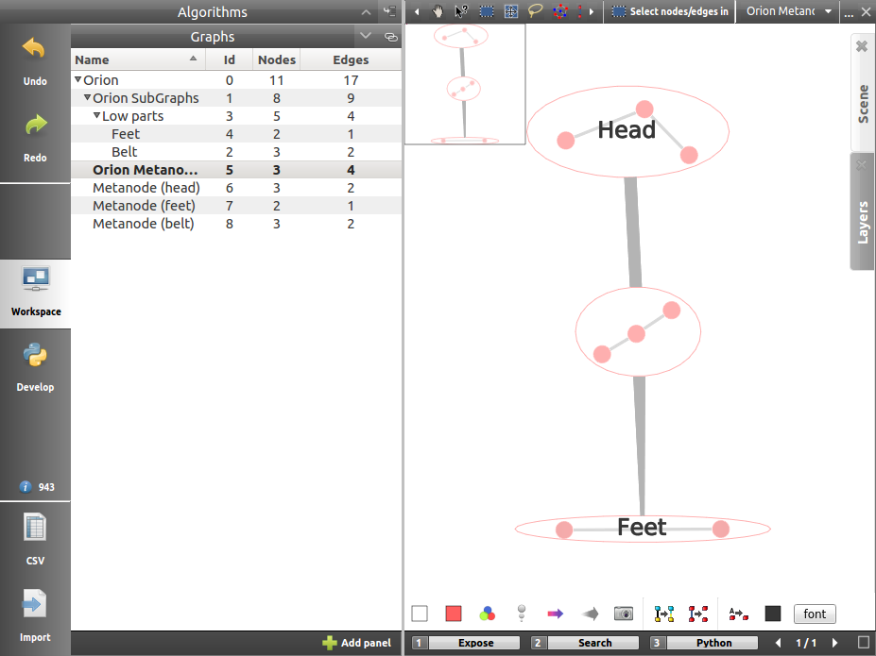Click the red color swatch
Image resolution: width=876 pixels, height=656 pixels.
[453, 614]
